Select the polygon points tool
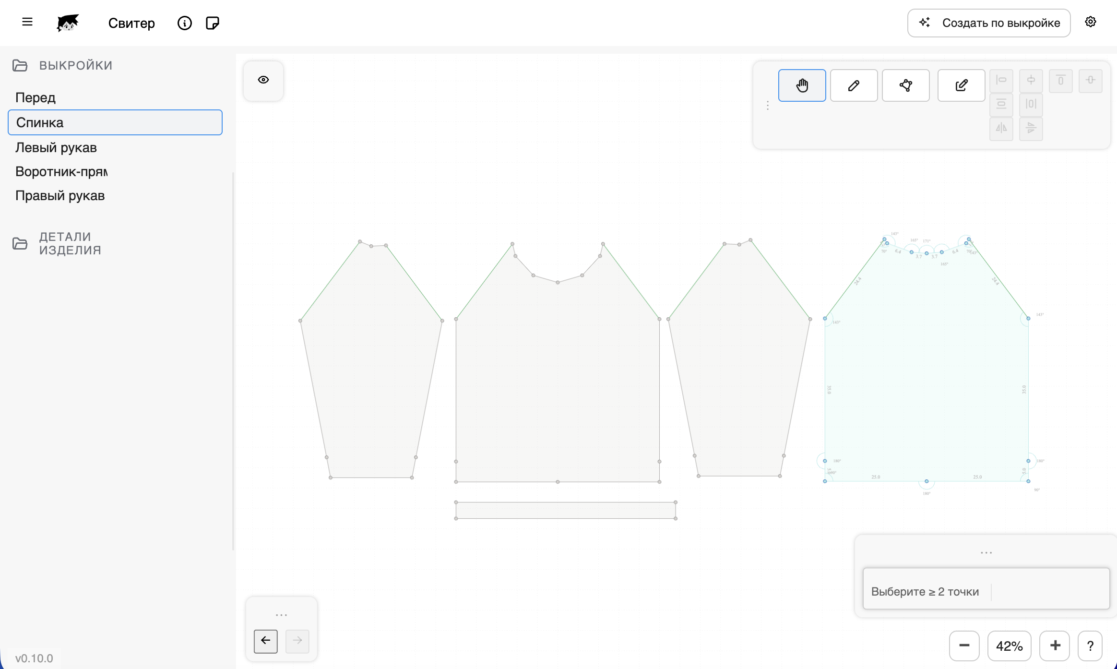 pos(905,85)
